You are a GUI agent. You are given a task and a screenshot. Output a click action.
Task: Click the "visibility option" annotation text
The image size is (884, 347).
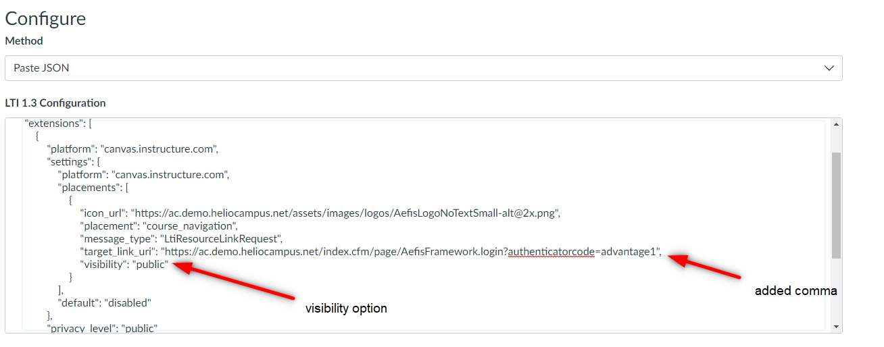click(x=346, y=309)
